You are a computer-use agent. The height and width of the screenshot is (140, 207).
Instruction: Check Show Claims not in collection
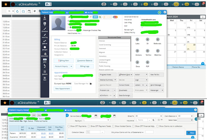[157, 126]
